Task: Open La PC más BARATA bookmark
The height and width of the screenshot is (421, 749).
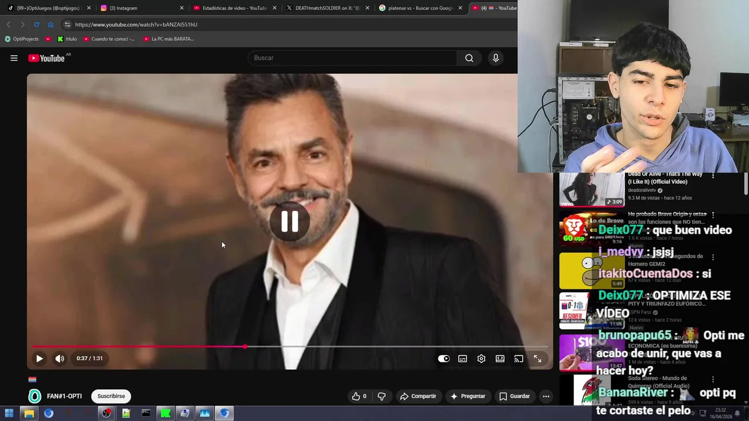Action: click(x=168, y=39)
